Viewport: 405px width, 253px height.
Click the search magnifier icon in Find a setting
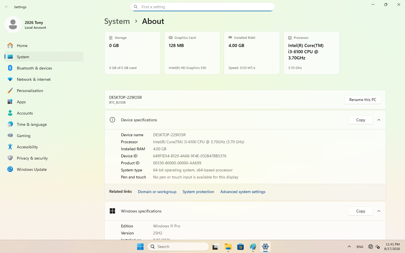(136, 7)
